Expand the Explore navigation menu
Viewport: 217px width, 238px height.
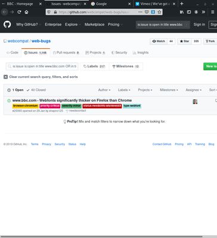[73, 24]
